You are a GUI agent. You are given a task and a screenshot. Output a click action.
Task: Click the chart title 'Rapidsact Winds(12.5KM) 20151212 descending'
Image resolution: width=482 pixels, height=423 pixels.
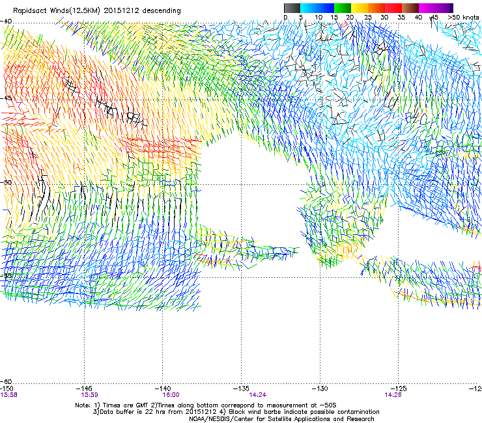97,11
